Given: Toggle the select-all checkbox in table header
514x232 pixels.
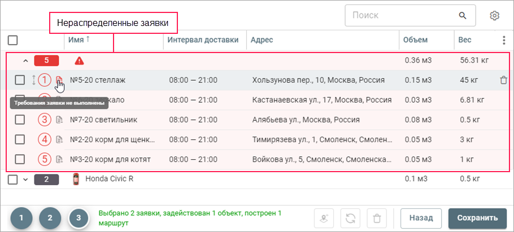Looking at the screenshot, I should [x=13, y=40].
